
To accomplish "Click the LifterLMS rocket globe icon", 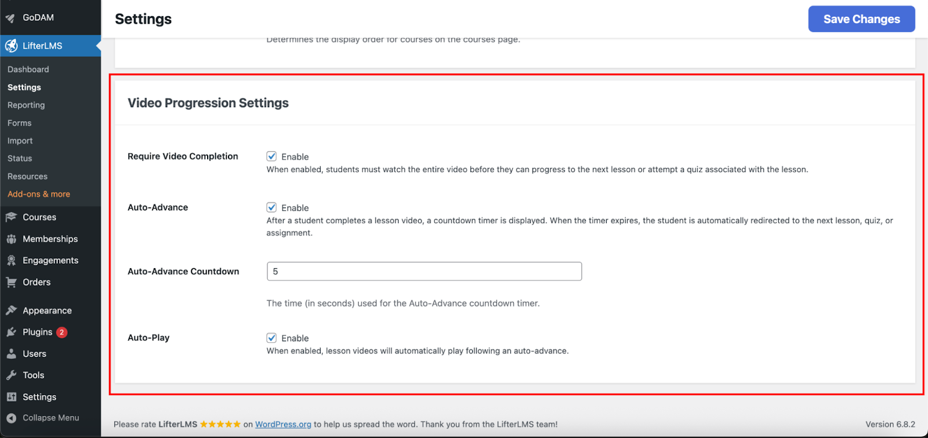I will (11, 46).
